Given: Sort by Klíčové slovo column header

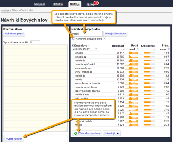Looking at the screenshot, I should (x=80, y=45).
